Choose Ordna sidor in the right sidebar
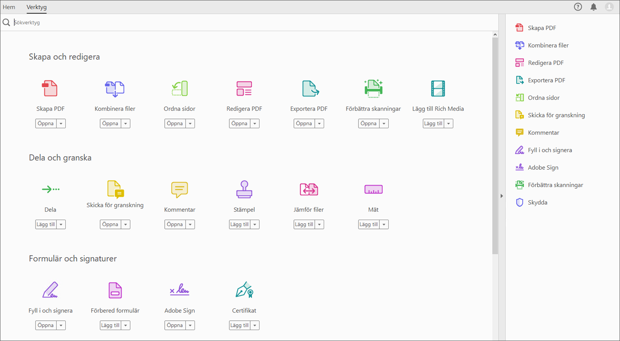Viewport: 620px width, 341px height. click(538, 98)
